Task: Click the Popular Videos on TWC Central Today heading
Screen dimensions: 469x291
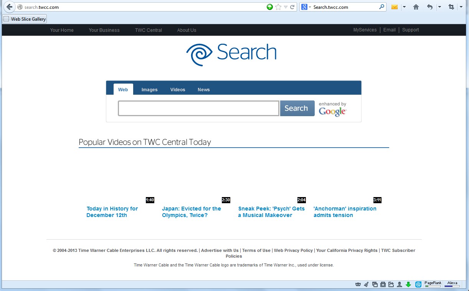Action: [145, 142]
